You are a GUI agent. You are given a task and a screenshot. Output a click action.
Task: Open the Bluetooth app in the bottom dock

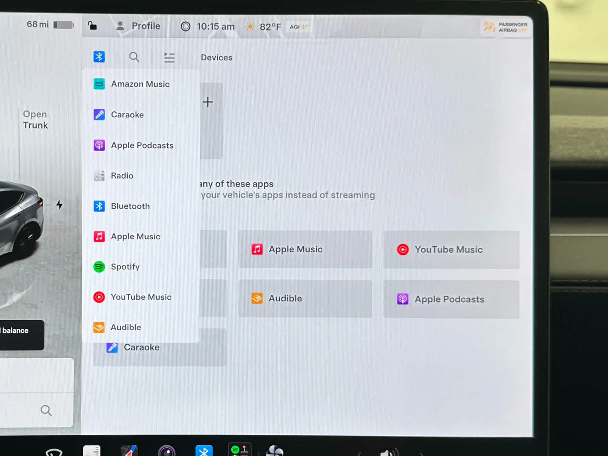coord(204,451)
